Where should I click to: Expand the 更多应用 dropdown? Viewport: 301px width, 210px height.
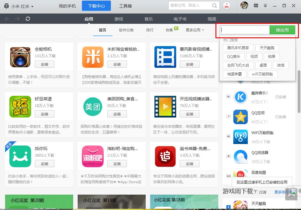(195, 30)
